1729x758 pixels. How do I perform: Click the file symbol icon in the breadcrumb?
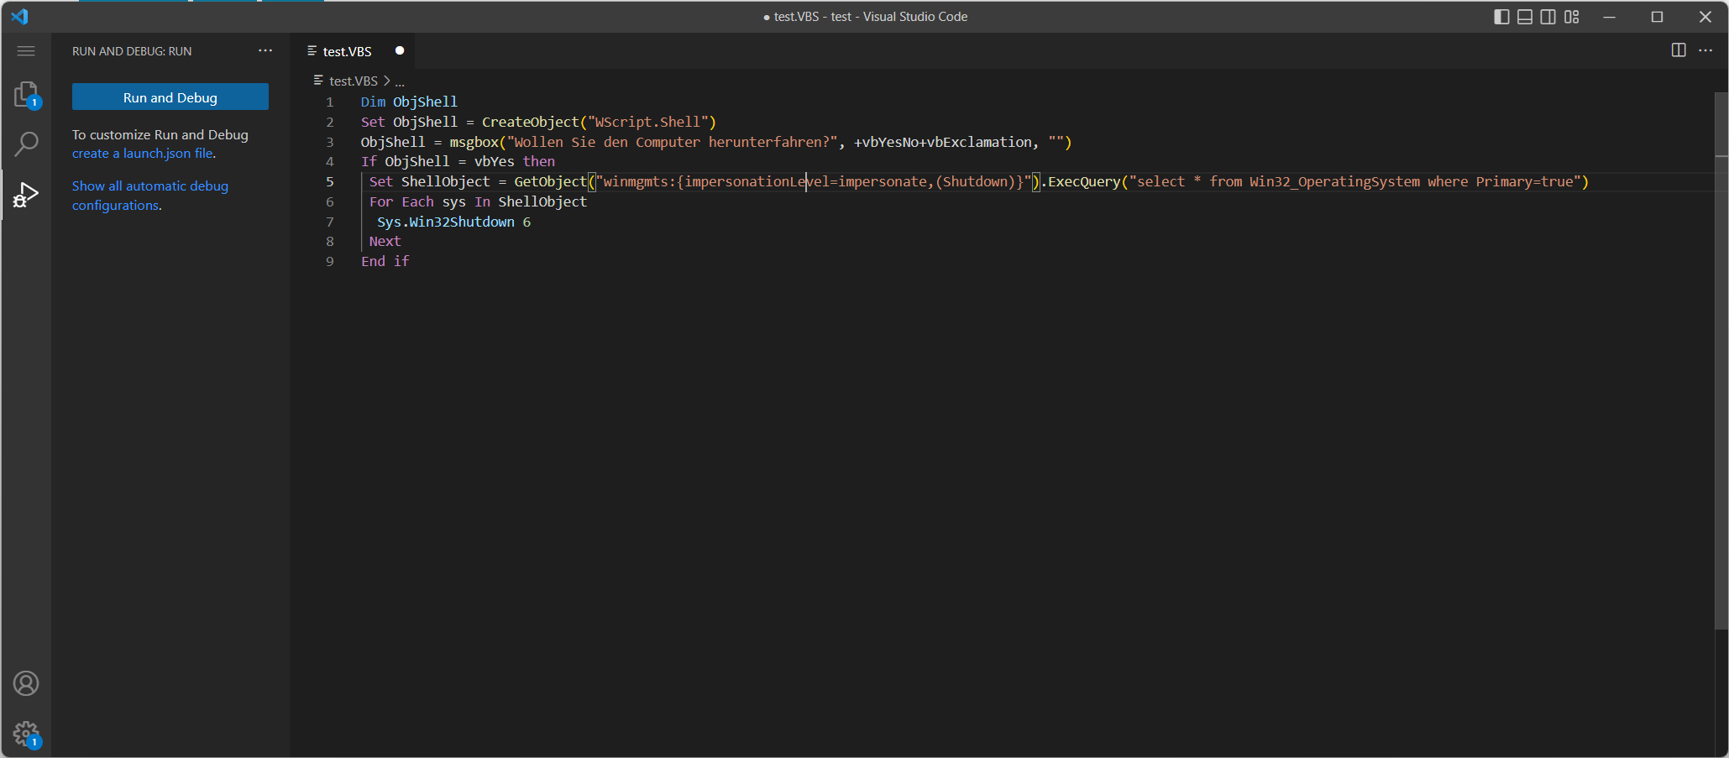coord(317,81)
